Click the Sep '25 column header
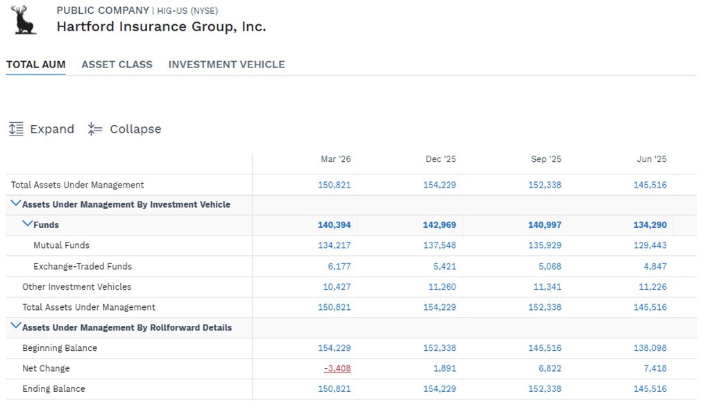This screenshot has width=701, height=403. [x=546, y=159]
